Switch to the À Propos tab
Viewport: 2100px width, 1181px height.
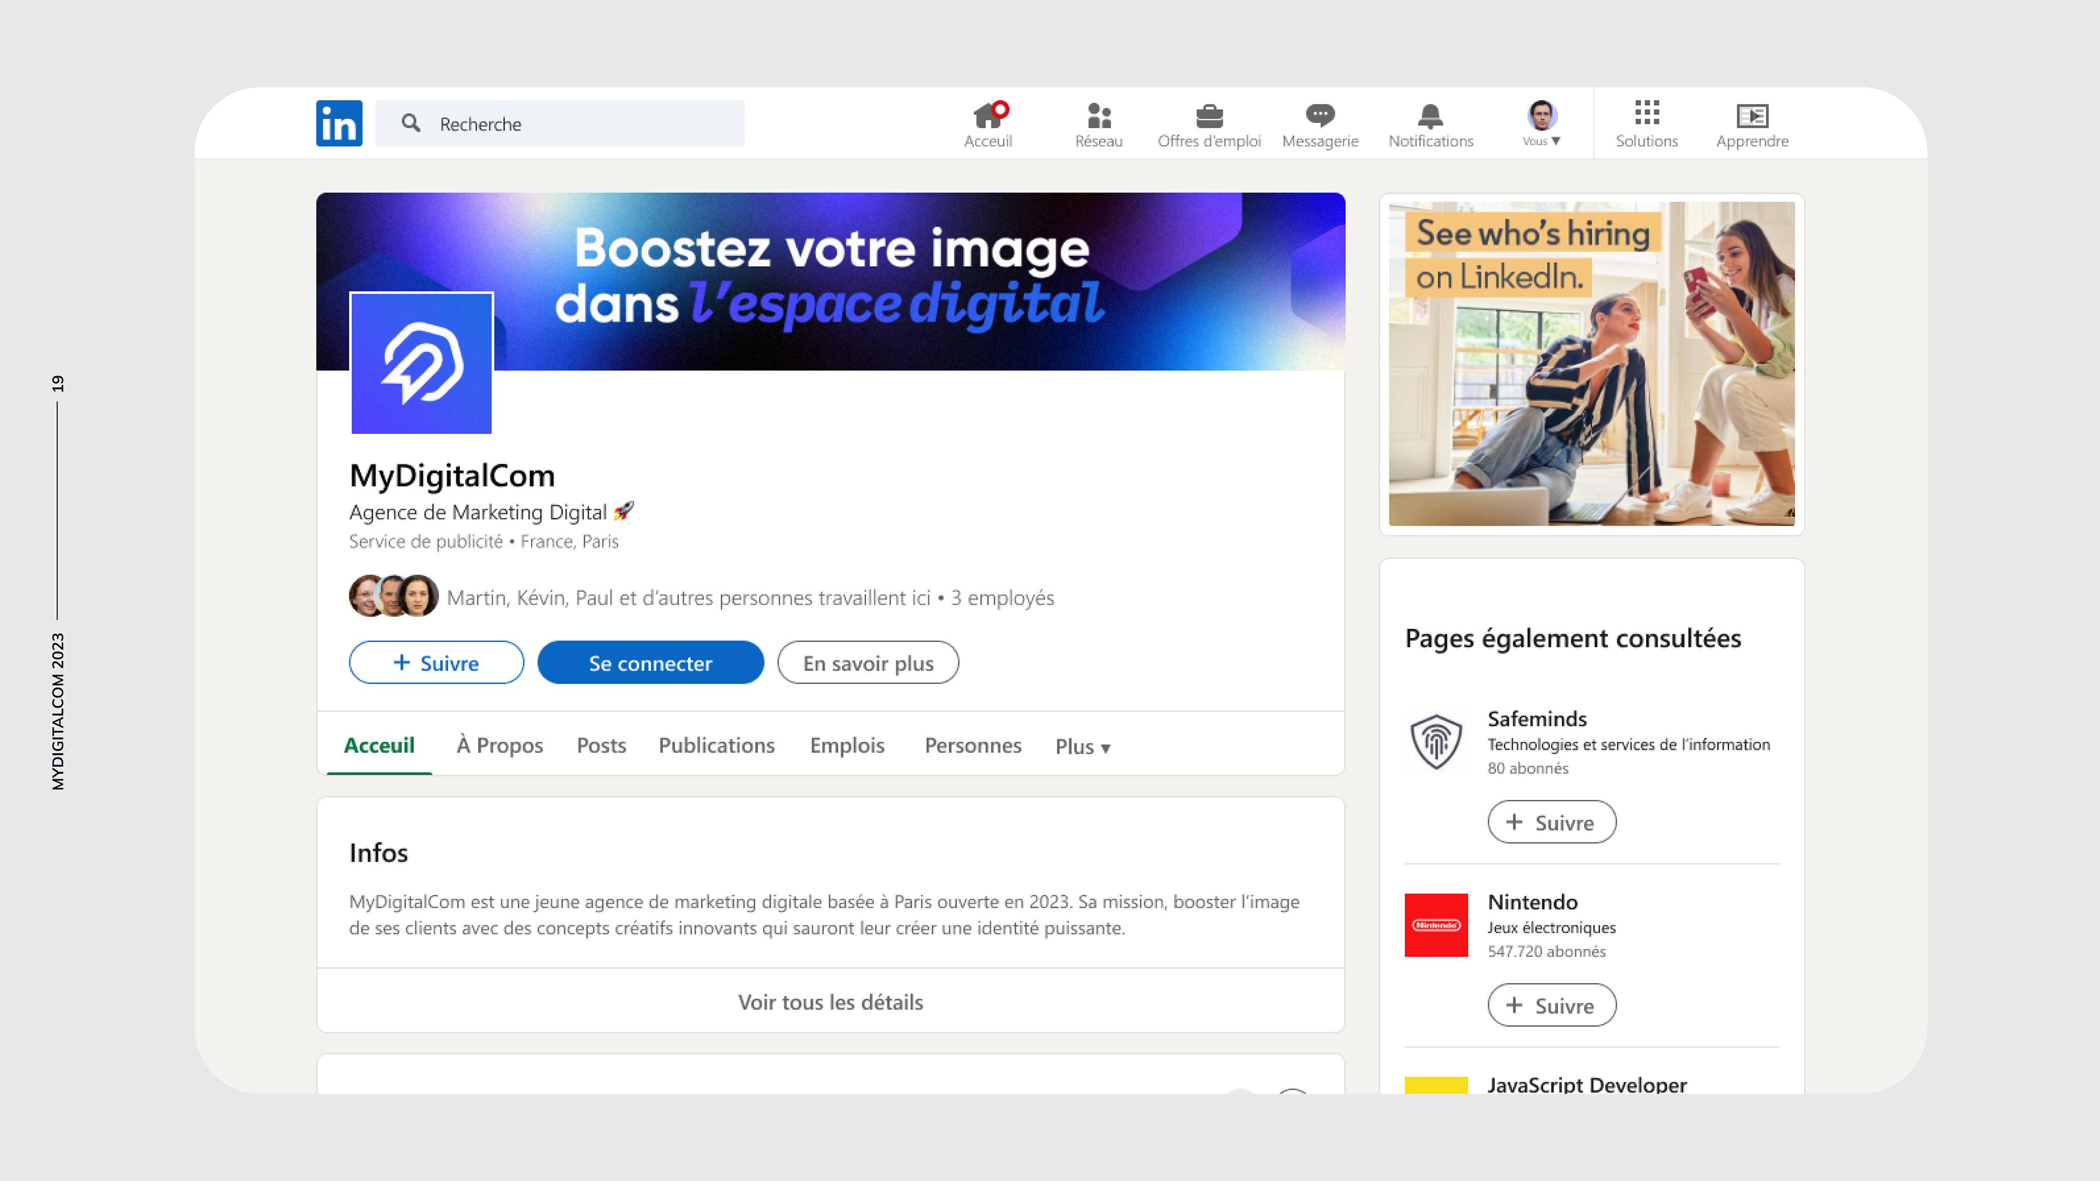click(500, 745)
